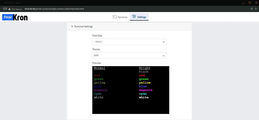Click the terminal color preview panel
The image size is (259, 120).
pyautogui.click(x=131, y=90)
